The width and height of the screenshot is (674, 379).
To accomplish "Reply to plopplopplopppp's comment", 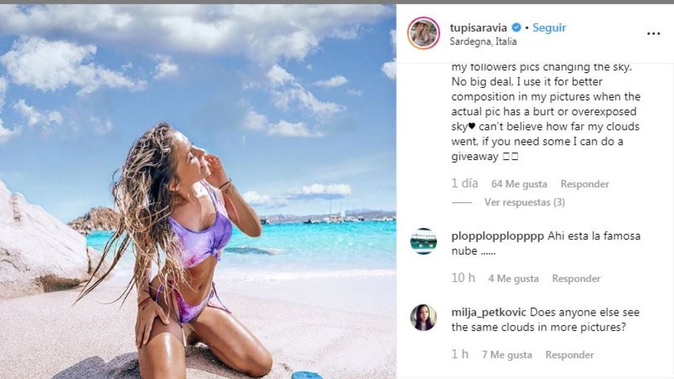I will point(576,278).
